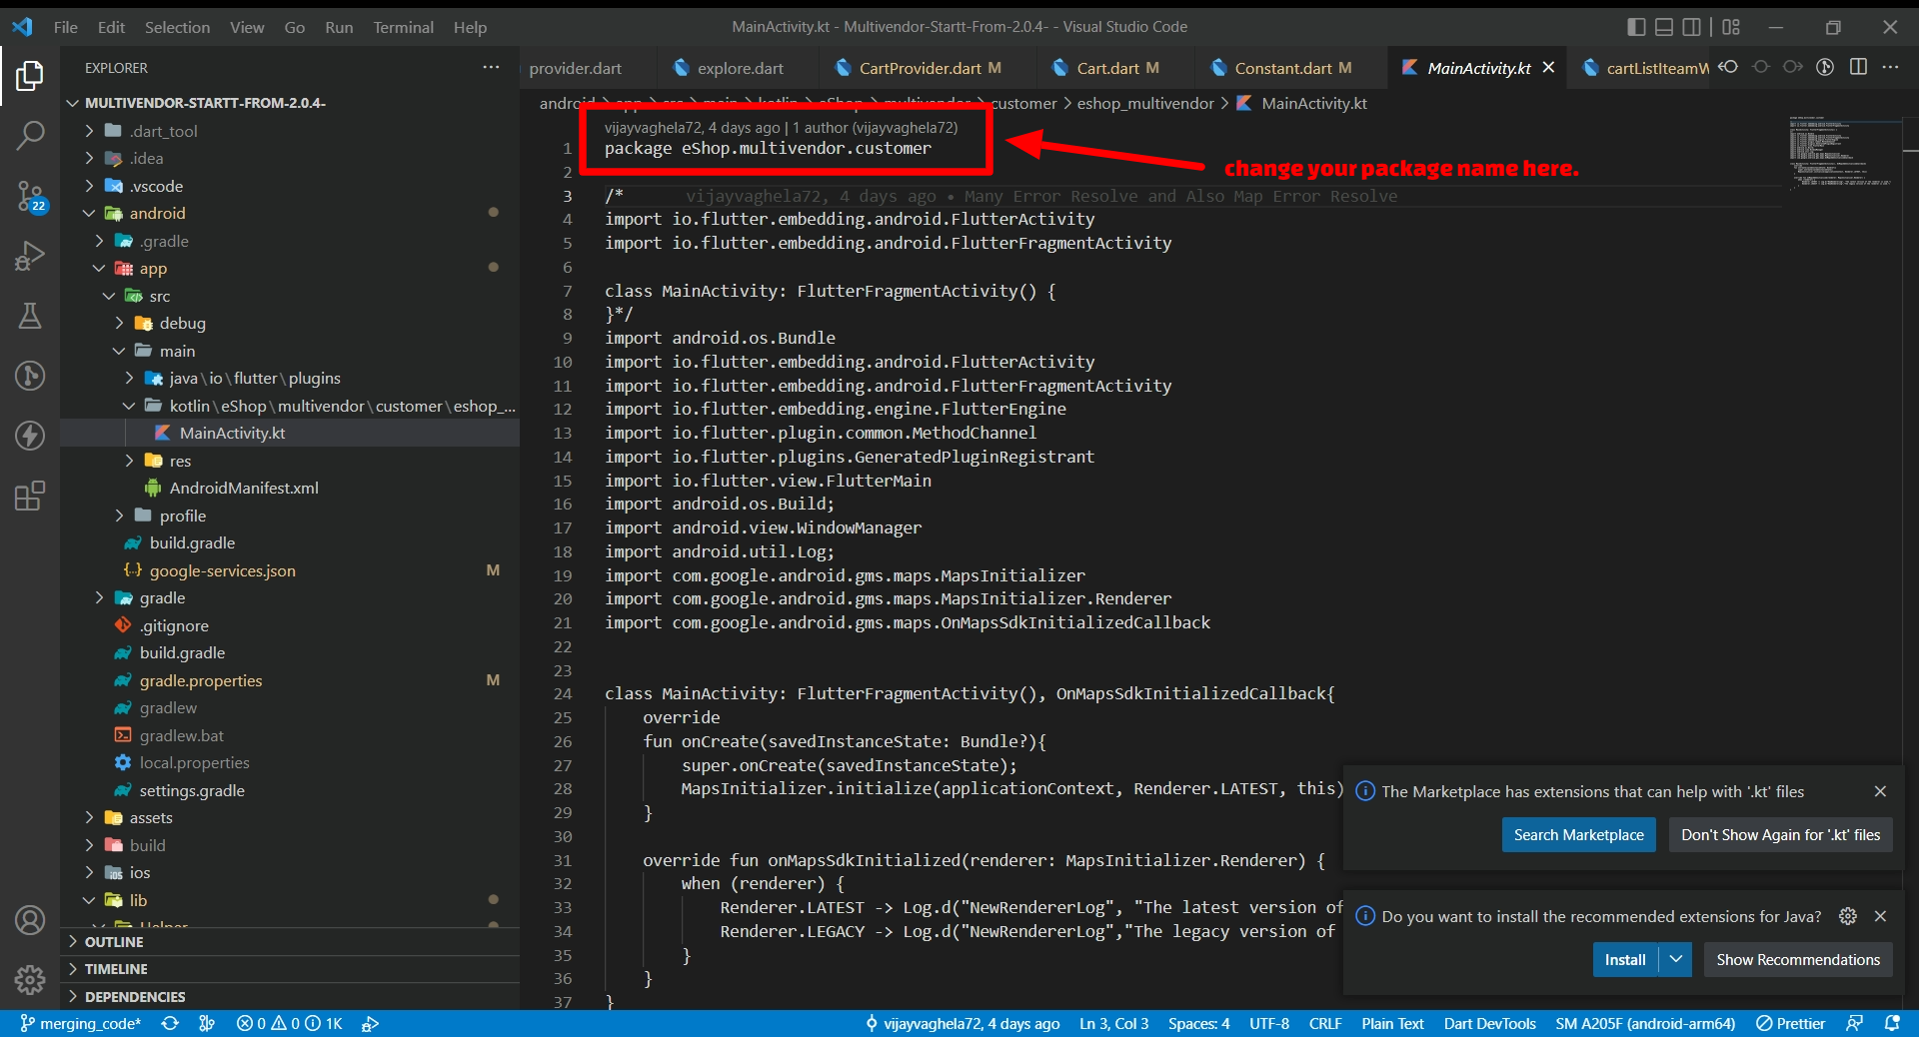Click Show Recommendations button
This screenshot has height=1037, width=1919.
pyautogui.click(x=1797, y=959)
